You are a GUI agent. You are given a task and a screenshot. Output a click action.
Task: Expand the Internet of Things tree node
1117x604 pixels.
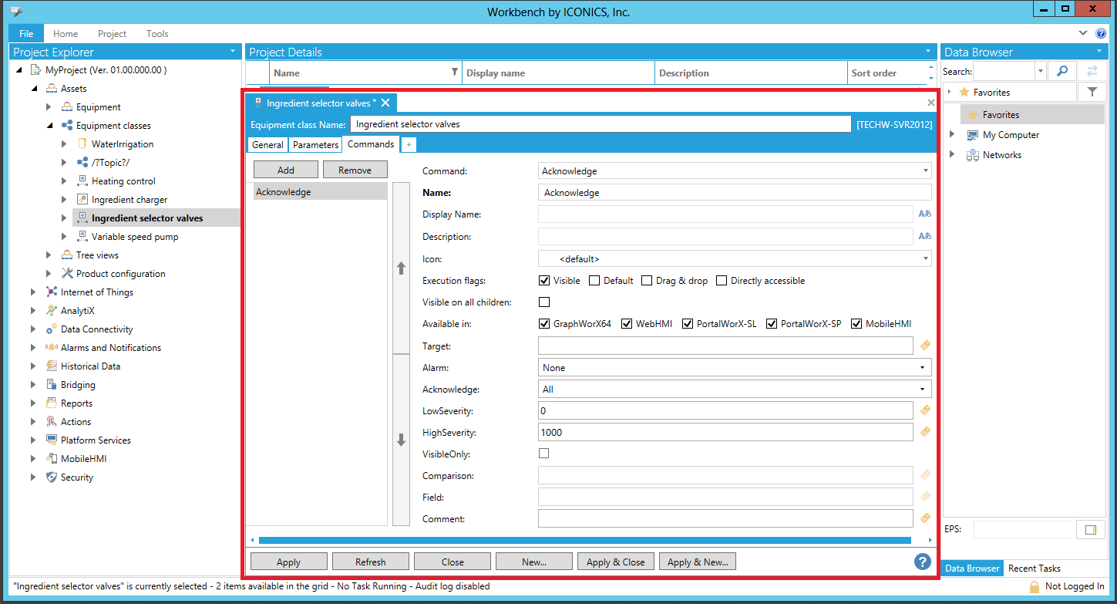[x=33, y=292]
